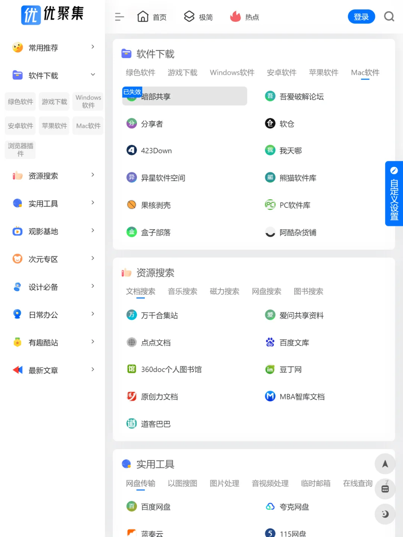403x537 pixels.
Task: Open the 暗部共享 link marked 已失效
Action: coord(185,96)
